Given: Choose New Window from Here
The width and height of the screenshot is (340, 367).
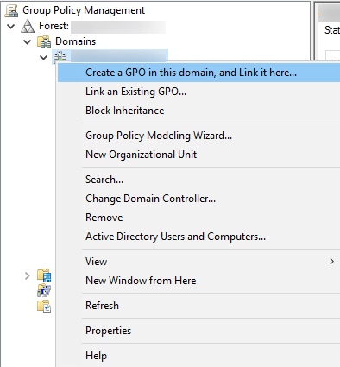Looking at the screenshot, I should tap(198, 281).
